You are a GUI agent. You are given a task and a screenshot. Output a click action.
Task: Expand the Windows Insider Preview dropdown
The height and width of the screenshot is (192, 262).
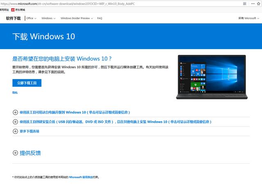[x=76, y=18]
